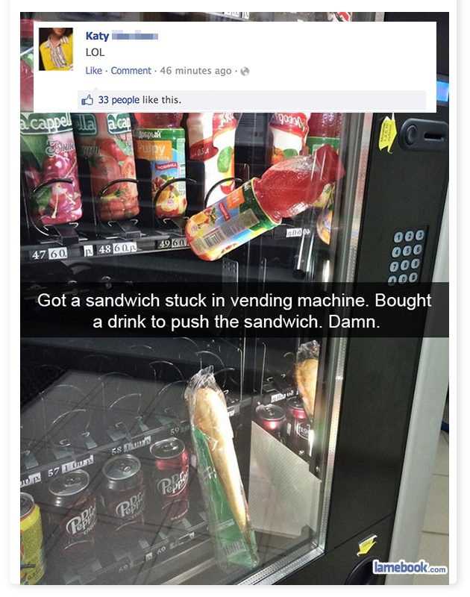Click the Comment link
470x597 pixels.
pyautogui.click(x=131, y=71)
